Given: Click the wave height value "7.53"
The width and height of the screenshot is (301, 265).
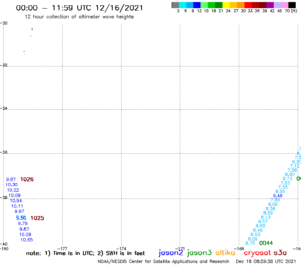Looking at the screenshot, I should coord(285,183).
